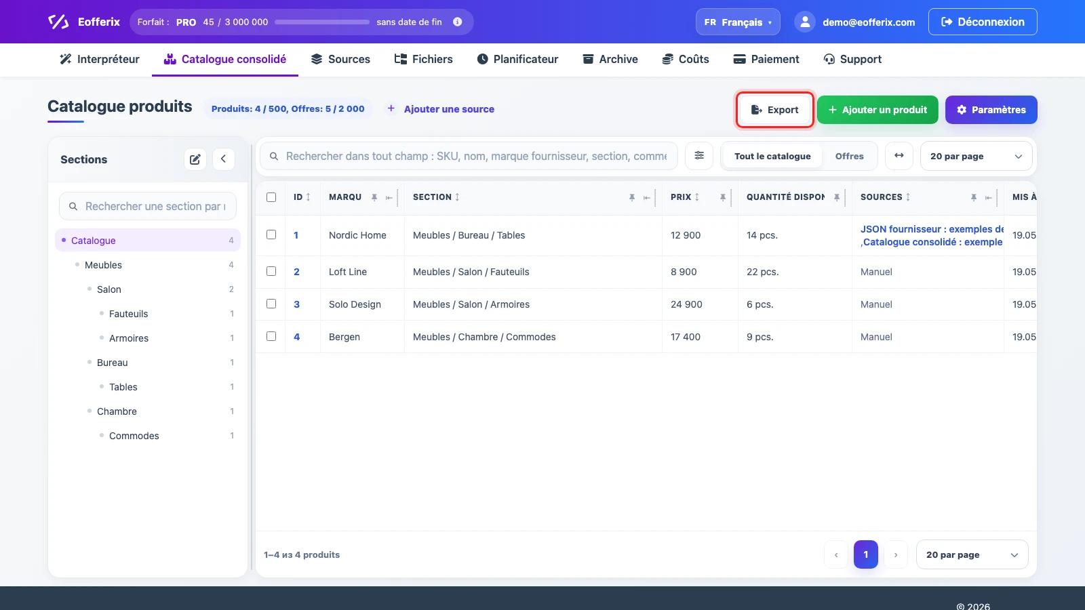Click the plan usage progress bar
This screenshot has height=610, width=1085.
point(322,22)
